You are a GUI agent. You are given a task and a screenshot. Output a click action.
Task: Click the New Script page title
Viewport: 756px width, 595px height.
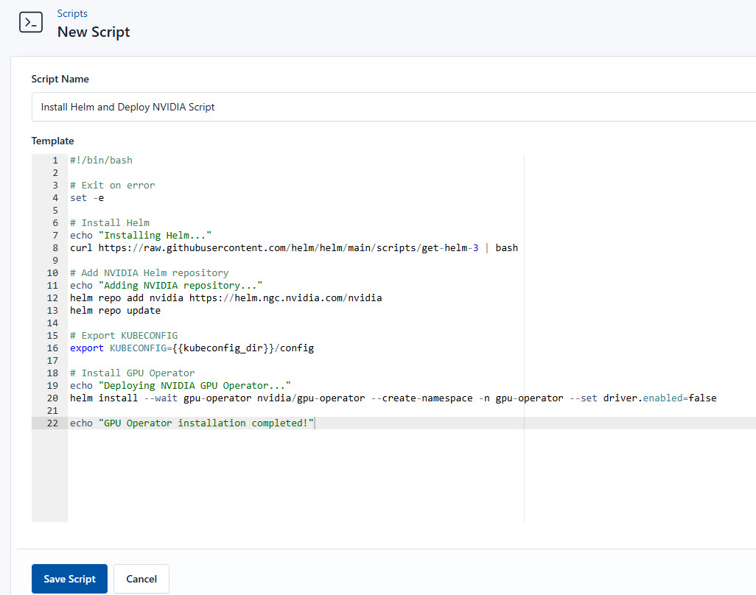click(94, 32)
